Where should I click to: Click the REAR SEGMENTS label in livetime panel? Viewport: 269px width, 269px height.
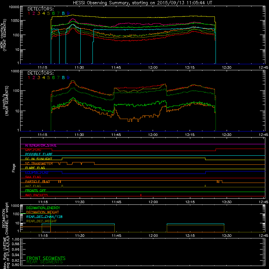tap(45, 262)
